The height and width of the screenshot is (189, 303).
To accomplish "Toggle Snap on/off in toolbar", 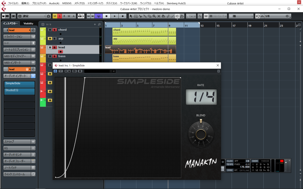I will 206,16.
